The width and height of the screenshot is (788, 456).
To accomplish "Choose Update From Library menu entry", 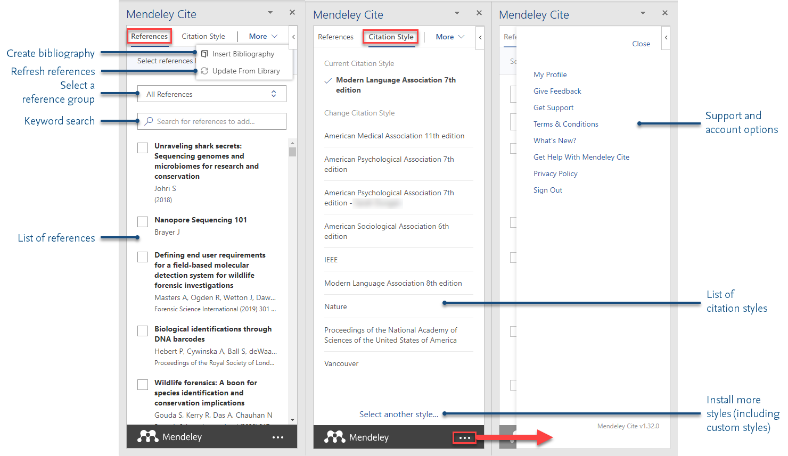I will pos(244,71).
